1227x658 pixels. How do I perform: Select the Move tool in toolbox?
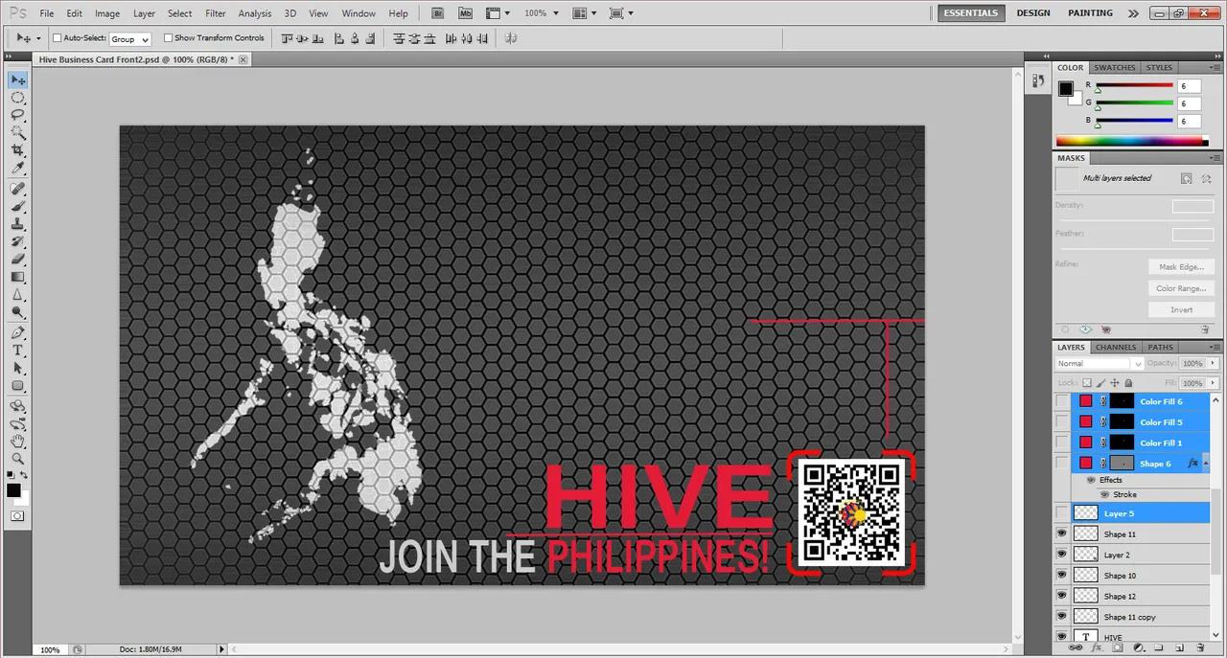17,79
